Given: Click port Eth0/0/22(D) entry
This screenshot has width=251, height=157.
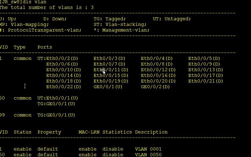Looking at the screenshot, I should (x=63, y=87).
